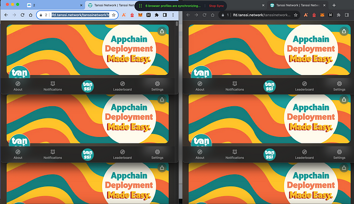Close the untitled first tab in right window
Image resolution: width=354 pixels, height=204 pixels.
[263, 5]
